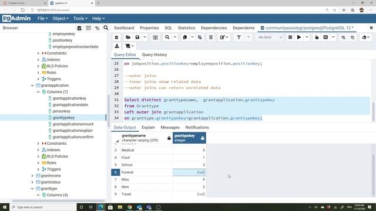
Task: Expand the grantstatus table node
Action: tap(32, 182)
